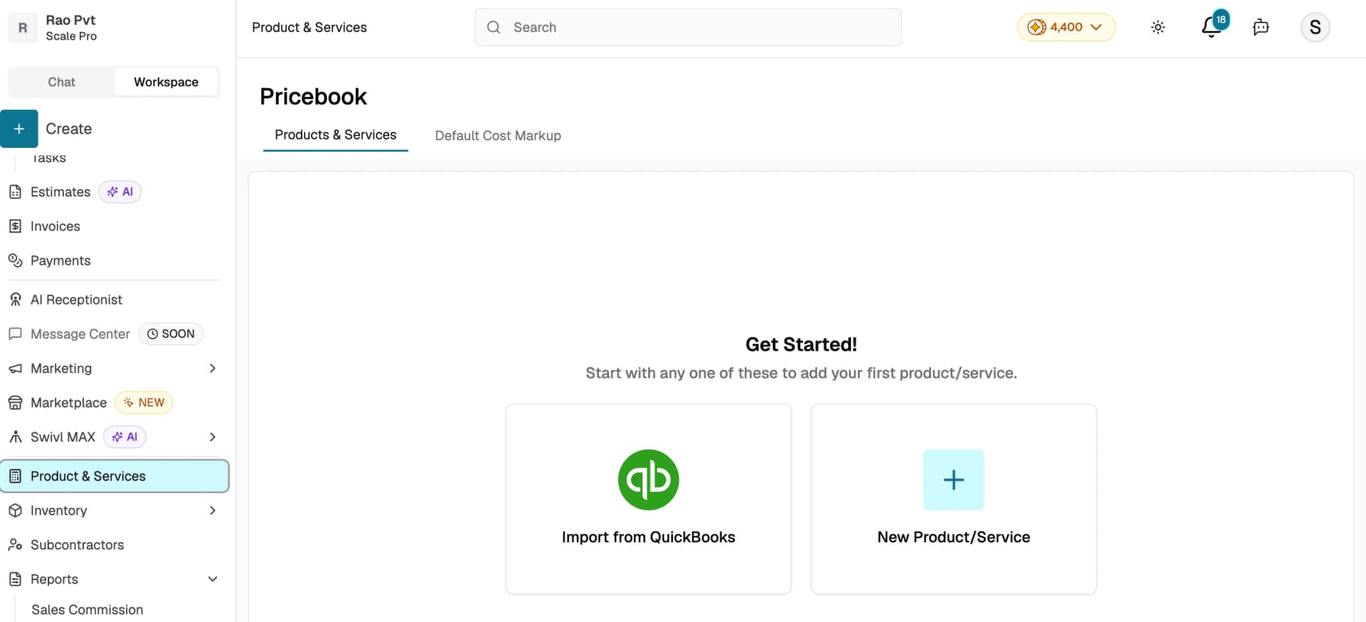Click the Payments coins icon
The image size is (1366, 622).
click(x=15, y=260)
